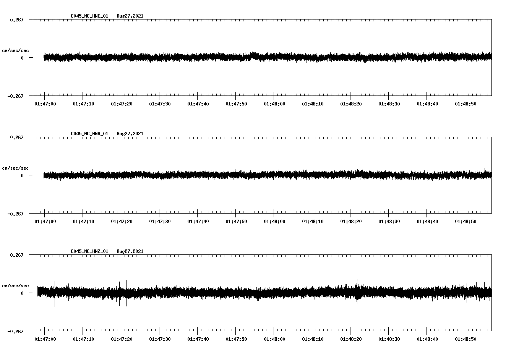Click the cm/sec/sec unit label on HNN plot
519x353 pixels.
click(15, 168)
